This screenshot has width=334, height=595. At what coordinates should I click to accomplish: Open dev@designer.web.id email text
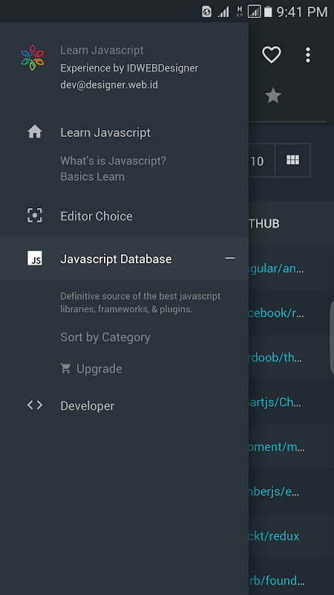tap(109, 85)
